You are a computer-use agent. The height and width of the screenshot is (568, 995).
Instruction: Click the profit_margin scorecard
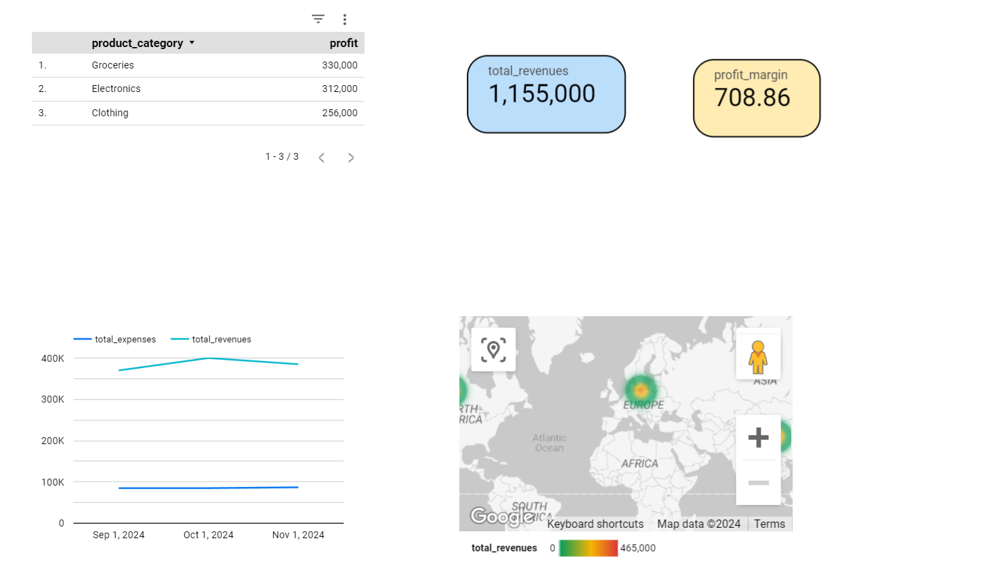(757, 98)
